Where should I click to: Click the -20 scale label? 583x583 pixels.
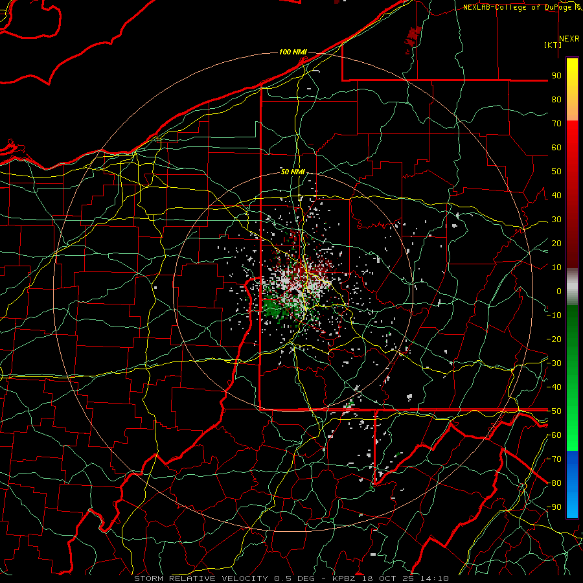pyautogui.click(x=554, y=339)
